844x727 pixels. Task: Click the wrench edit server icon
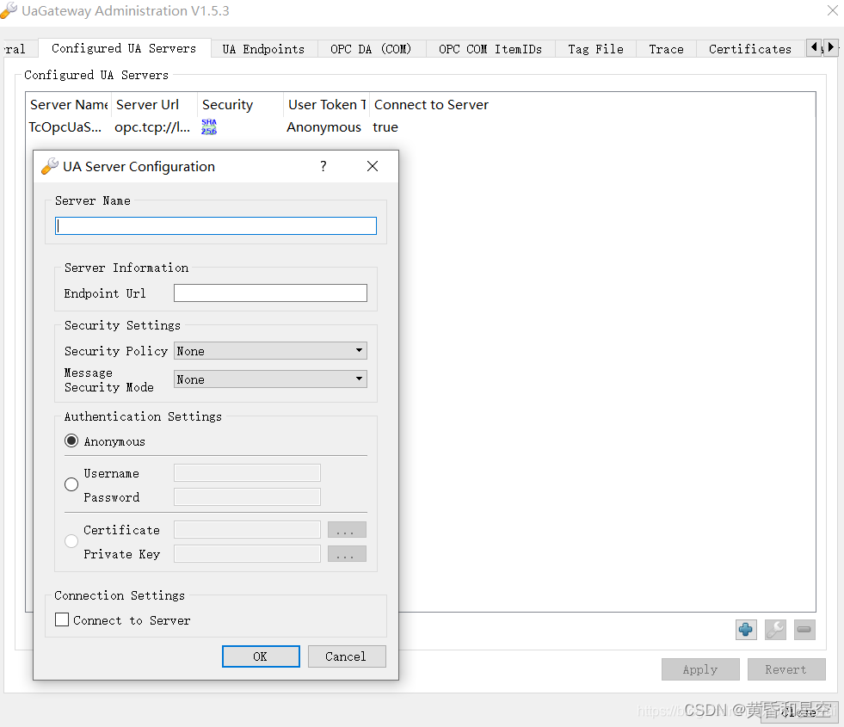(775, 630)
